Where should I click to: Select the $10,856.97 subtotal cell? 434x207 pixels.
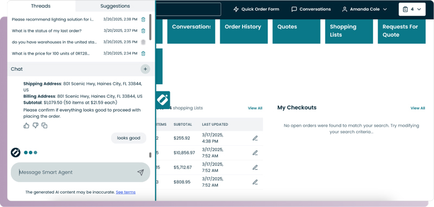(184, 153)
